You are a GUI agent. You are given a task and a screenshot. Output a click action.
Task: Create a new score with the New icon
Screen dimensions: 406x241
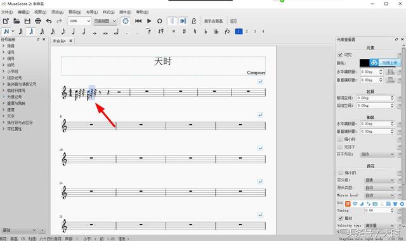[x=6, y=21]
